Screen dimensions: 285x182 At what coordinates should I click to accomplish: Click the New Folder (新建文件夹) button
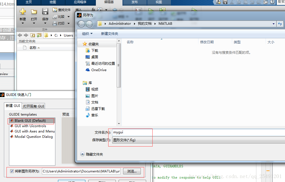coord(110,34)
